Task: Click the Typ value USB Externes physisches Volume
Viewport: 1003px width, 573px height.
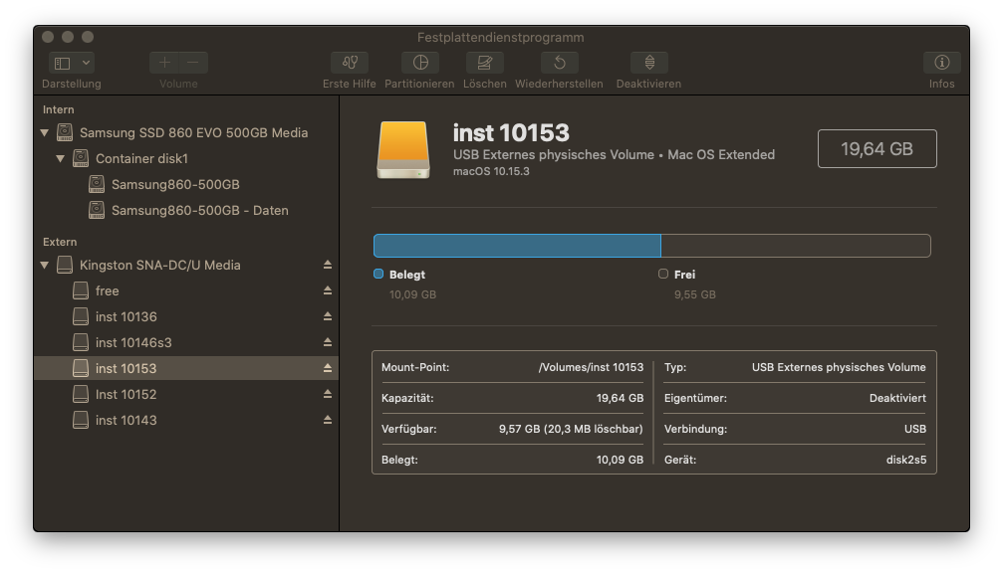Action: pos(839,367)
